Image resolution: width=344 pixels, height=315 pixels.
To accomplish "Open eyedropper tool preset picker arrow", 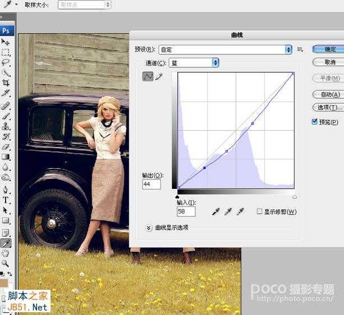I will pyautogui.click(x=16, y=4).
